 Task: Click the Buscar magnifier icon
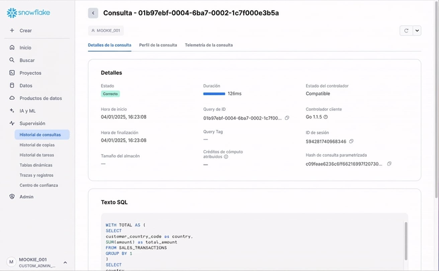click(x=12, y=60)
